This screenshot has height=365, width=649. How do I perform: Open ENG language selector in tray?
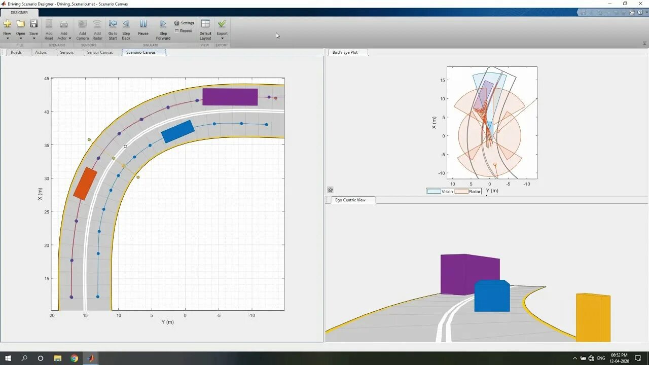[601, 358]
